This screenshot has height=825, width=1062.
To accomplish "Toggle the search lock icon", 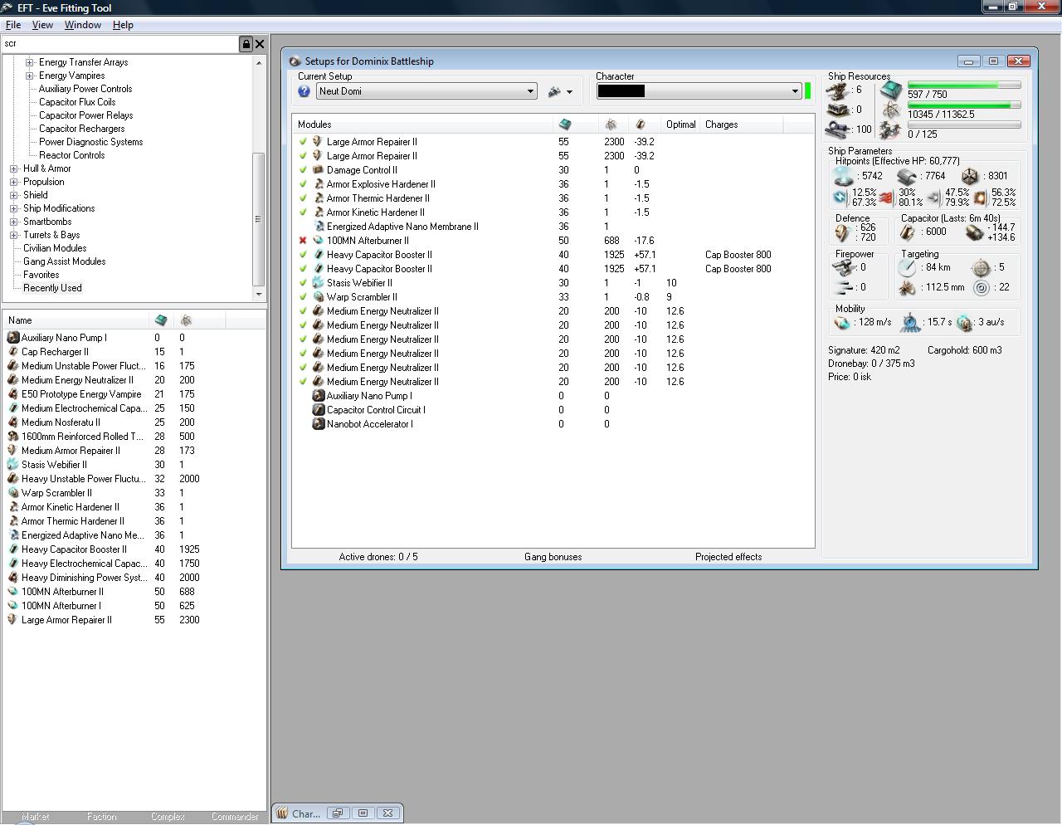I will tap(246, 44).
